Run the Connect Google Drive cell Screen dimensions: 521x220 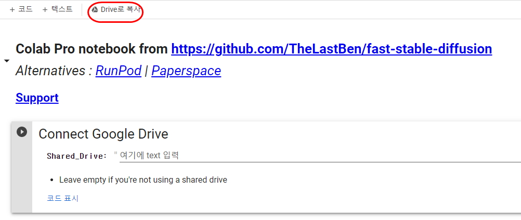(22, 132)
